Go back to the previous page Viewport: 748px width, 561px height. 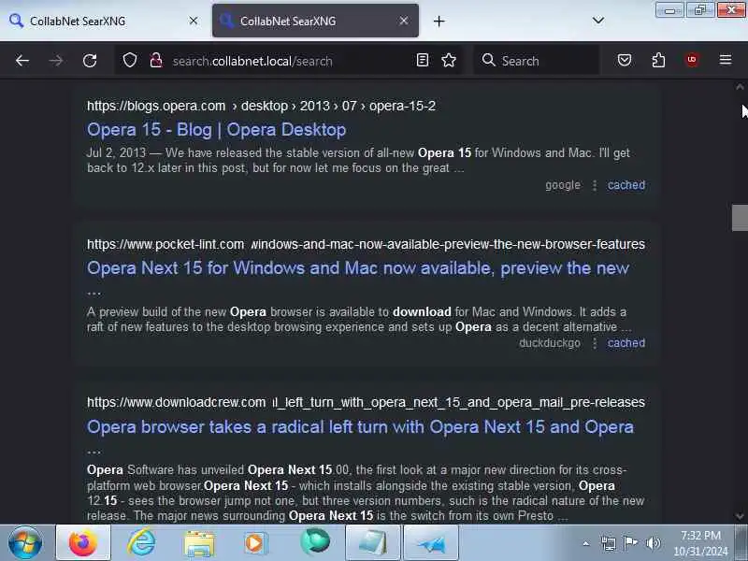tap(22, 61)
